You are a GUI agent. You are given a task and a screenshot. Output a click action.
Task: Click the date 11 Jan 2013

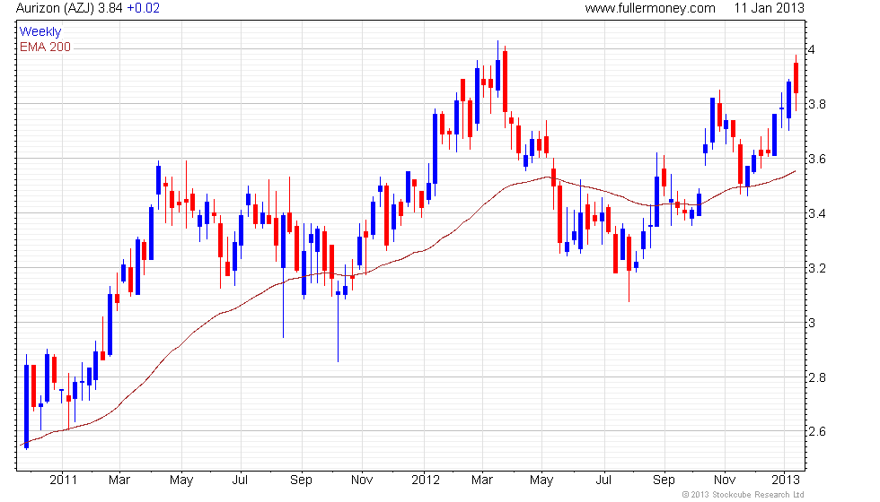coord(769,8)
